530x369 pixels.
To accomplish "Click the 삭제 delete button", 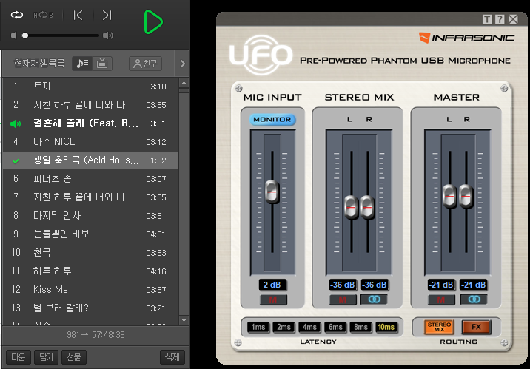I will [x=172, y=357].
